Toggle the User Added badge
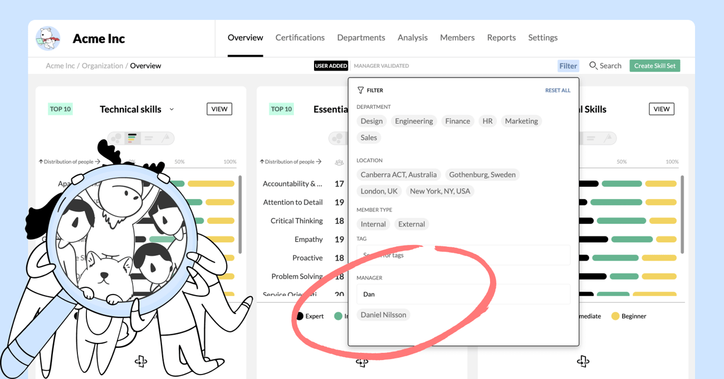 [331, 66]
